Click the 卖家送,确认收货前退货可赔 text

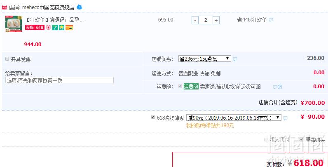pos(230,87)
